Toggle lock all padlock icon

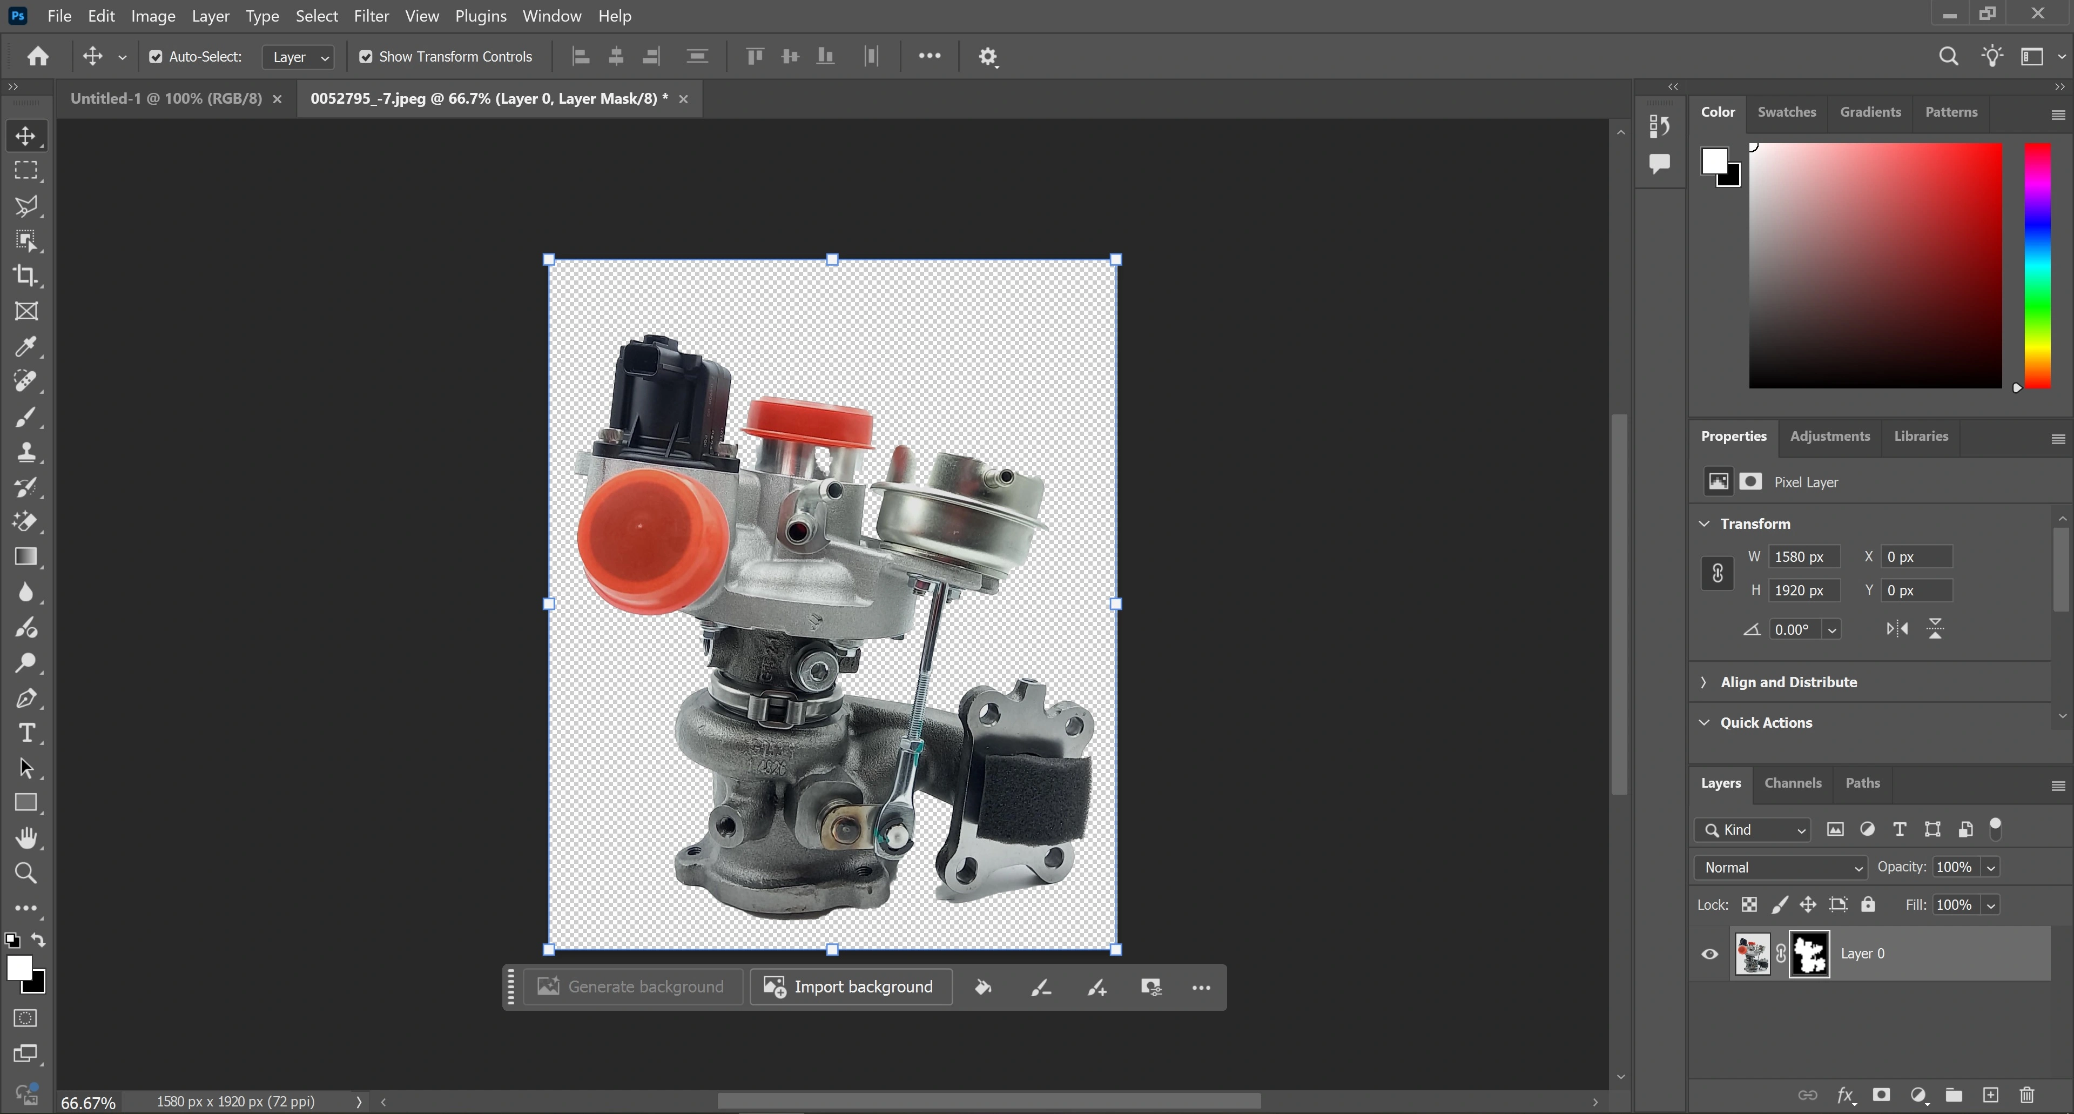1868,905
